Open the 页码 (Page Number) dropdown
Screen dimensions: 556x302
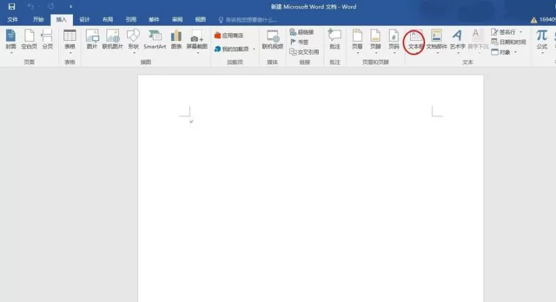[394, 42]
